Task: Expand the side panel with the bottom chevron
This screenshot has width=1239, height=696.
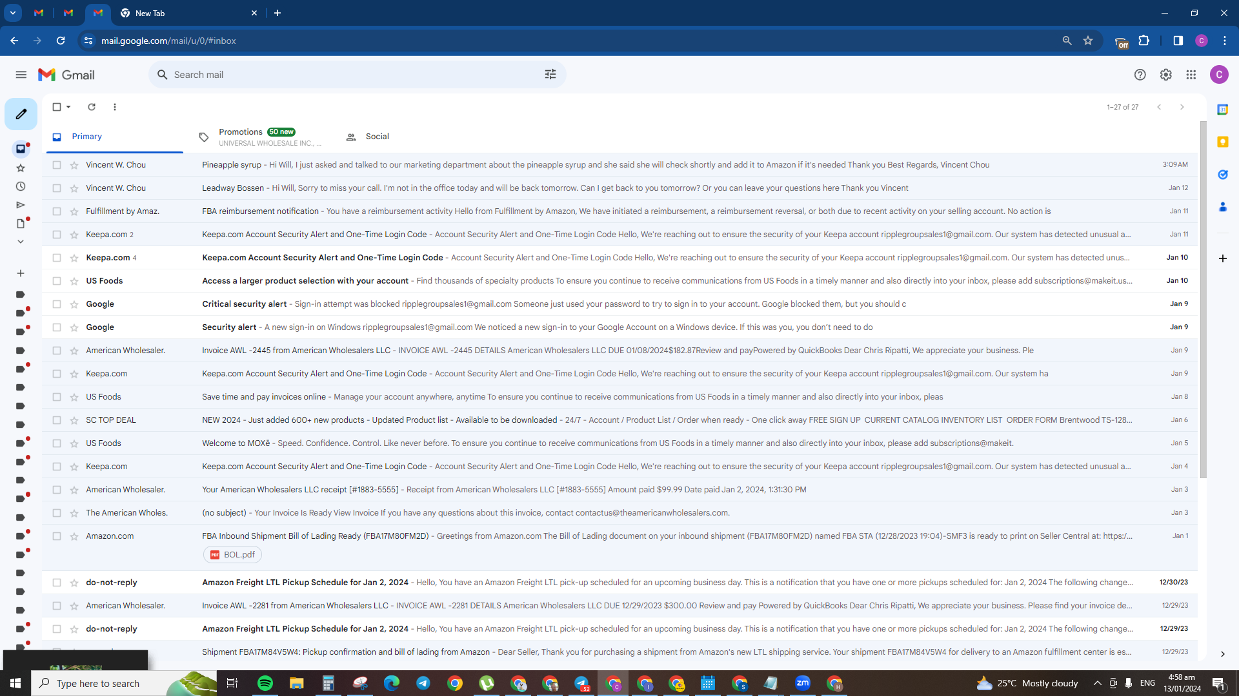Action: tap(1222, 654)
